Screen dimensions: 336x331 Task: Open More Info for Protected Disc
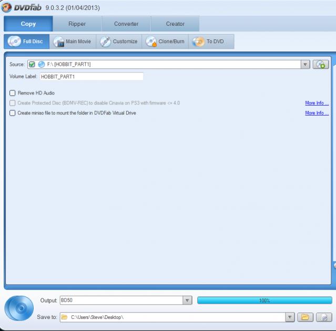(x=317, y=103)
